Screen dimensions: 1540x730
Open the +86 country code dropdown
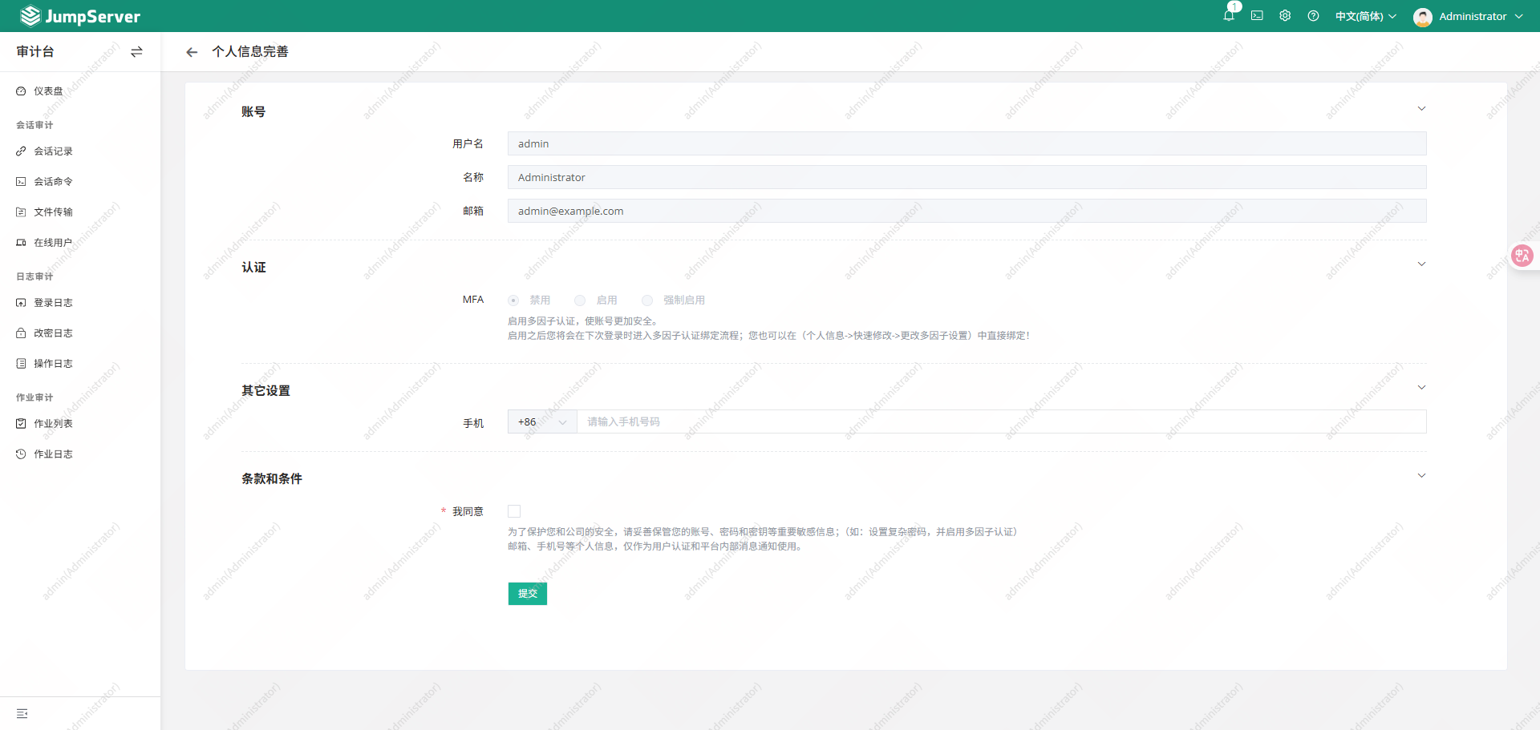coord(542,422)
